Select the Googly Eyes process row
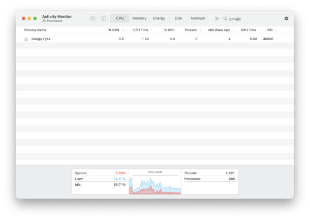The image size is (310, 220). (152, 39)
